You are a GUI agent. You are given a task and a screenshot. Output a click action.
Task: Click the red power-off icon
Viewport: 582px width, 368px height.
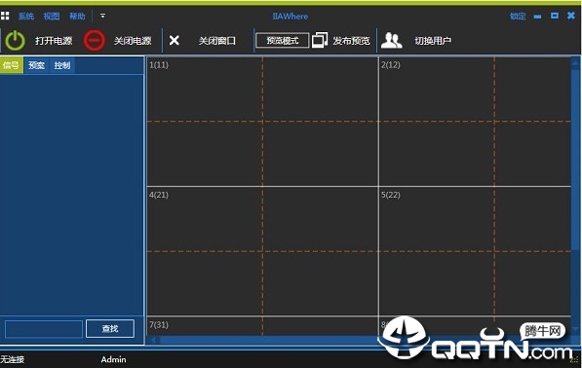click(94, 40)
